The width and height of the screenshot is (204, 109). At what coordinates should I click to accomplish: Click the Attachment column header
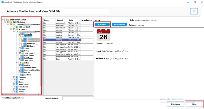(87, 20)
